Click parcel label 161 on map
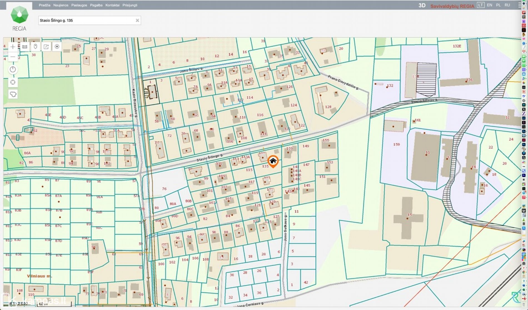Screen dimensions: 528x310 point(418,120)
